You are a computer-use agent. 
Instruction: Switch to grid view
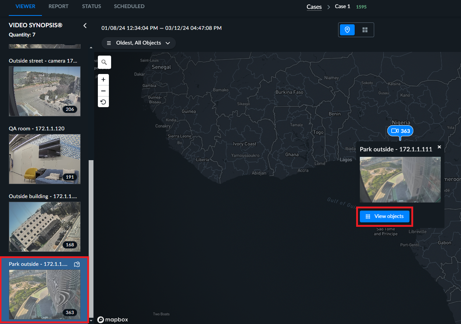coord(365,30)
